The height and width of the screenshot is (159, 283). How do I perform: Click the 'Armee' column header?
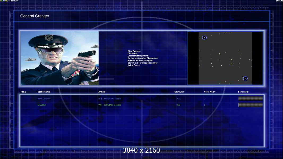[x=102, y=92]
